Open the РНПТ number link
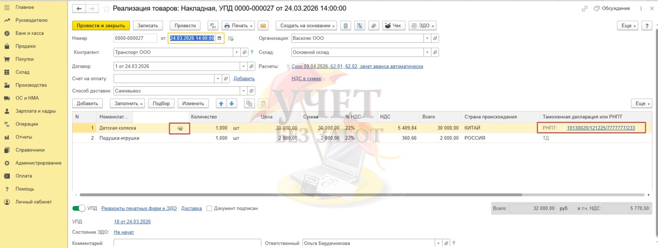 point(601,128)
